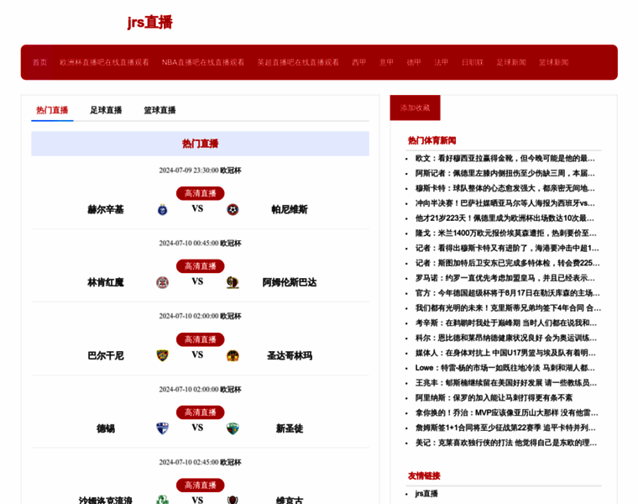Viewport: 638px width, 504px height.
Task: Click the 德锡 team shield logo
Action: coord(162,428)
